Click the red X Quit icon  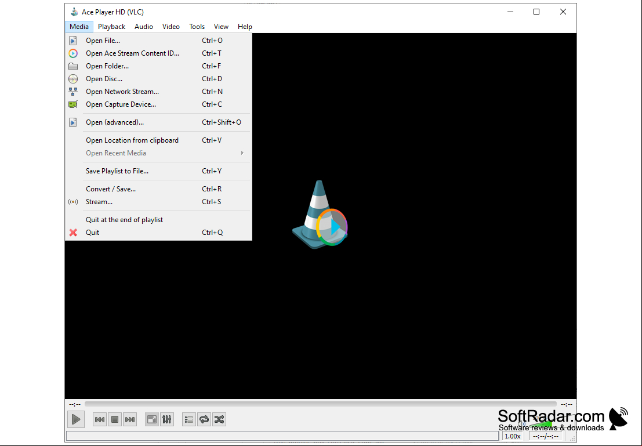73,233
